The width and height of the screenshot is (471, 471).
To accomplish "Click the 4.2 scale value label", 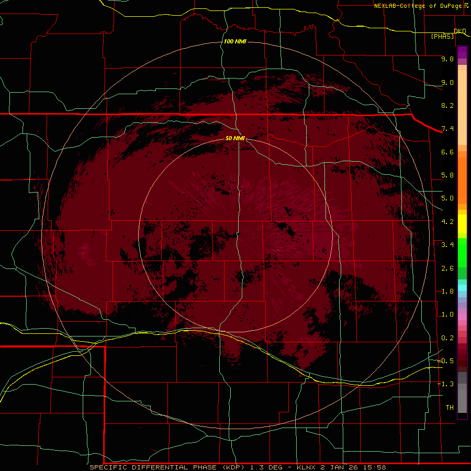I will coord(447,222).
